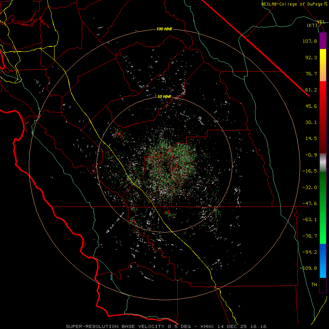This screenshot has width=329, height=329.
Task: Select the -78.7 velocity scale value
Action: (x=310, y=236)
